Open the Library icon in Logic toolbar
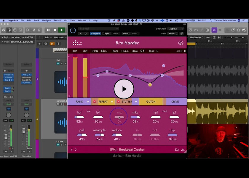Screen dimensions: 249x178 (4, 30)
